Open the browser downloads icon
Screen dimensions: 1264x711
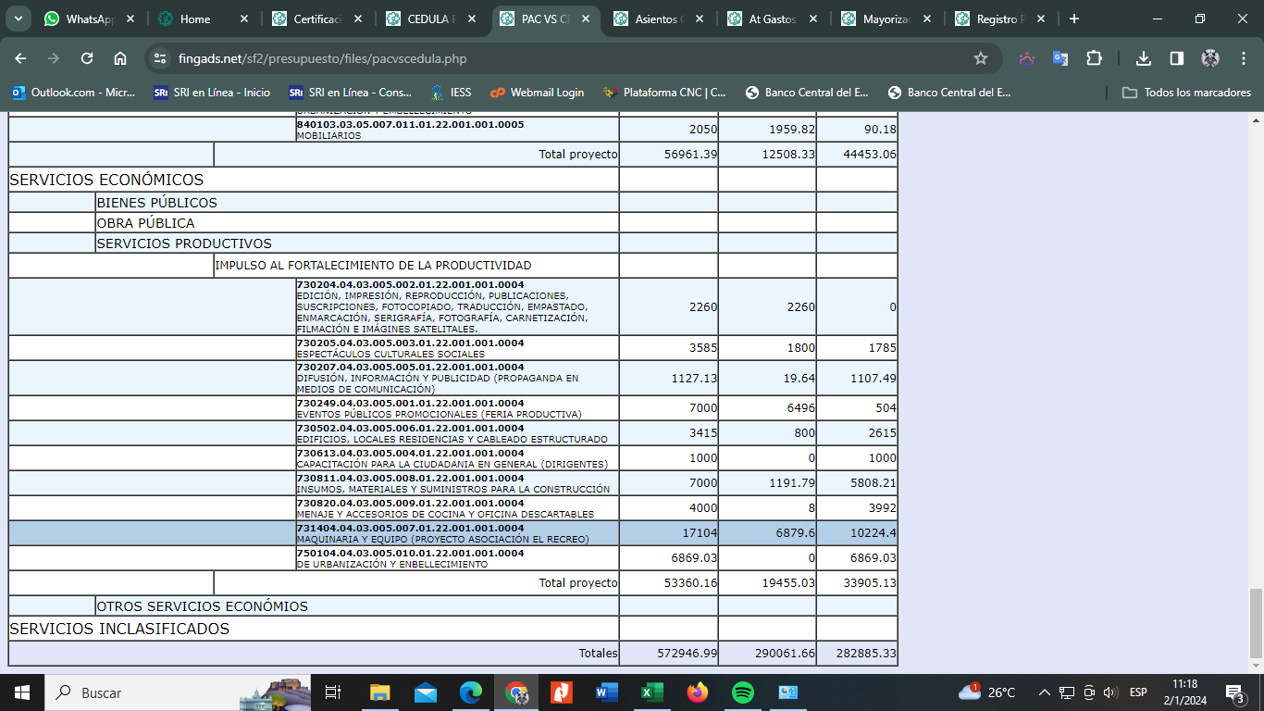[x=1144, y=58]
